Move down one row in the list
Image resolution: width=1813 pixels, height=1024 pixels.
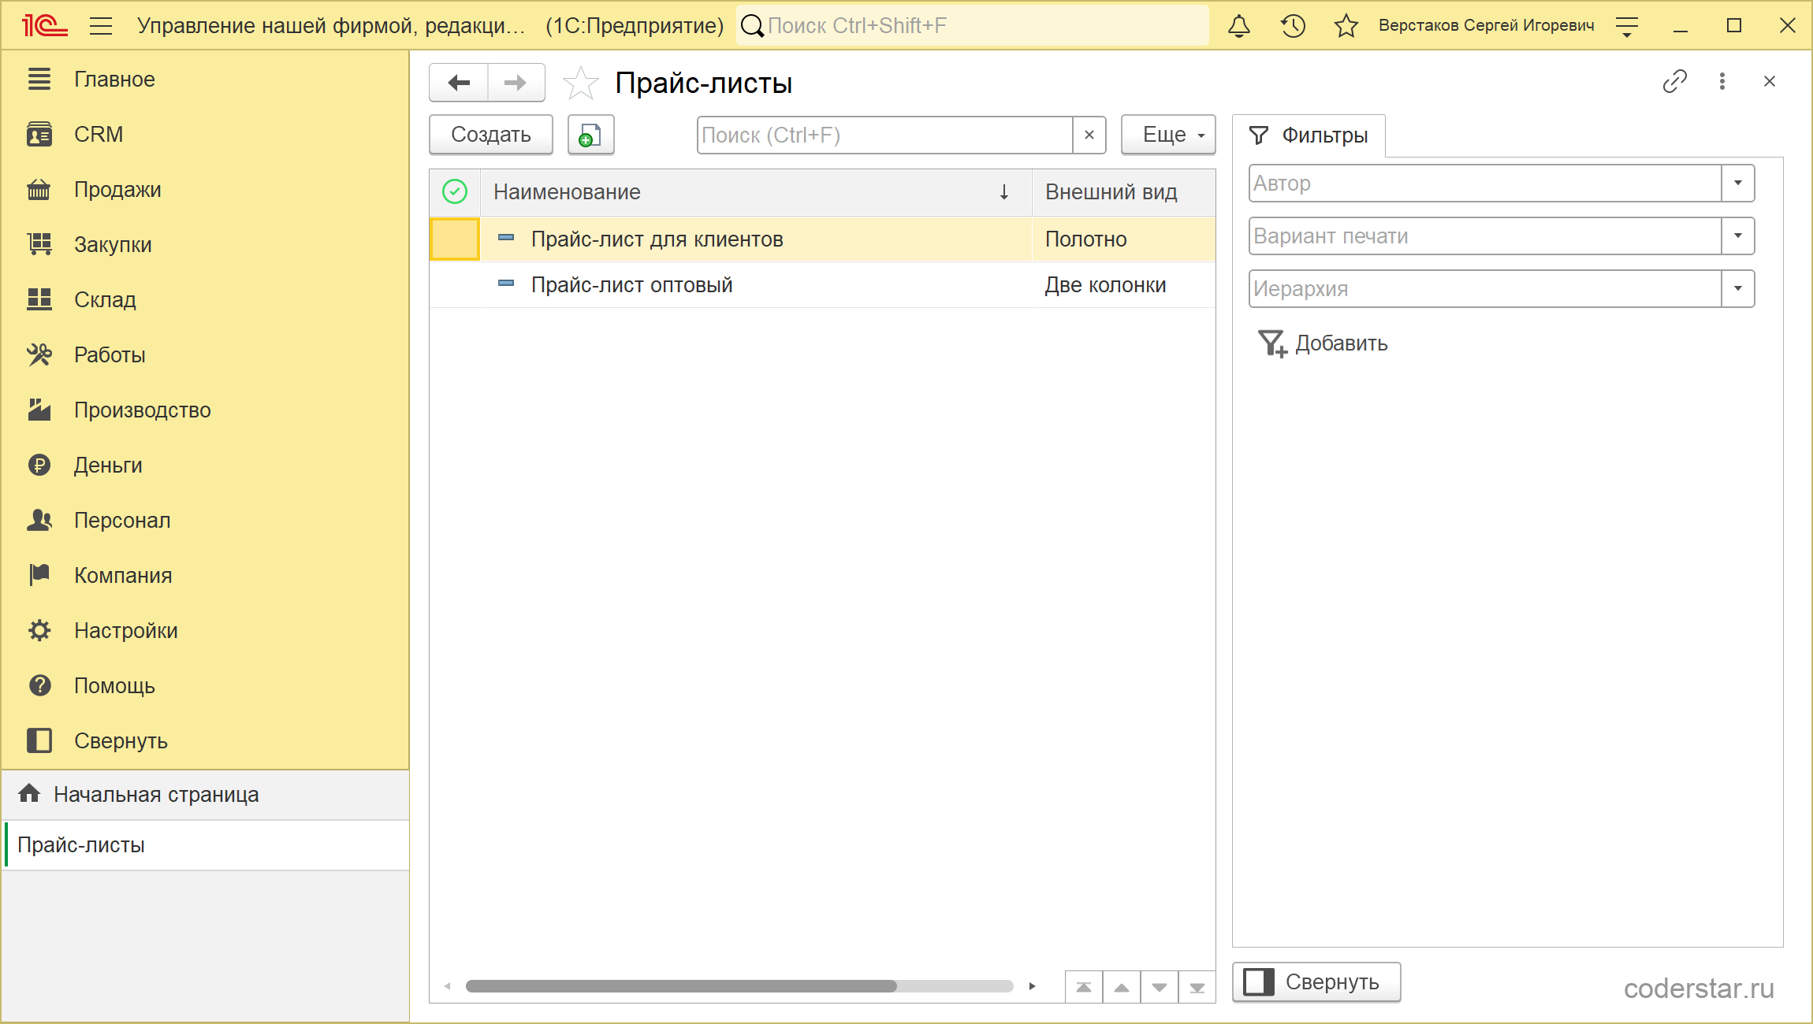(x=1160, y=987)
